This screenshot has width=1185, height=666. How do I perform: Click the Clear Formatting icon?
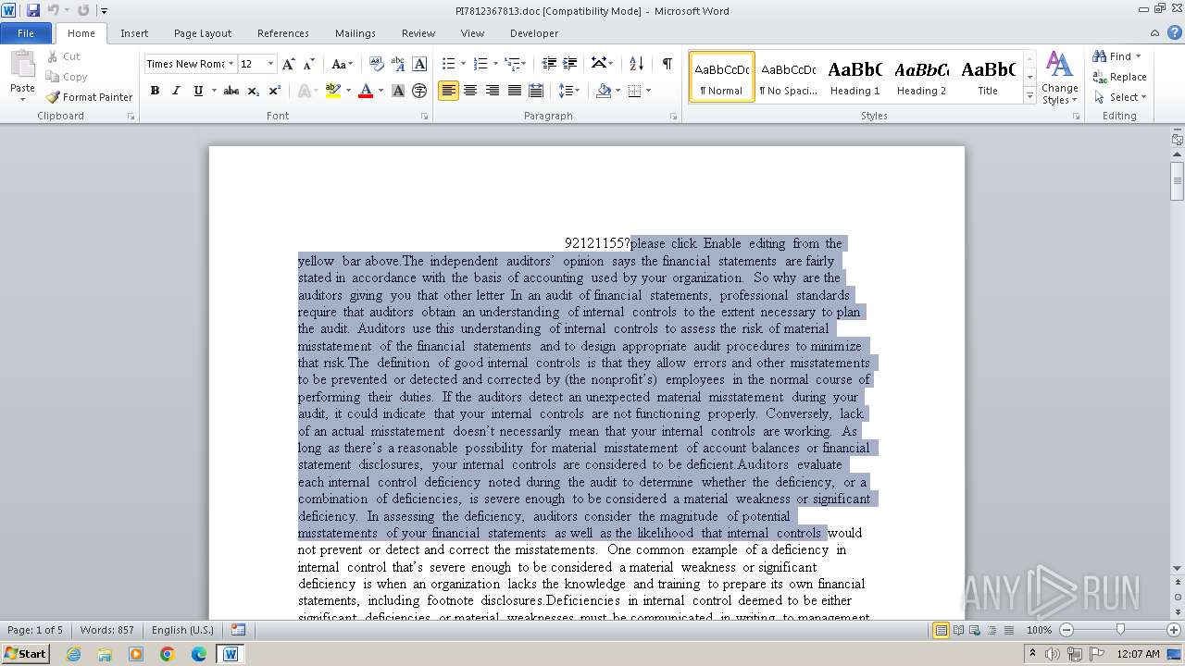coord(377,64)
